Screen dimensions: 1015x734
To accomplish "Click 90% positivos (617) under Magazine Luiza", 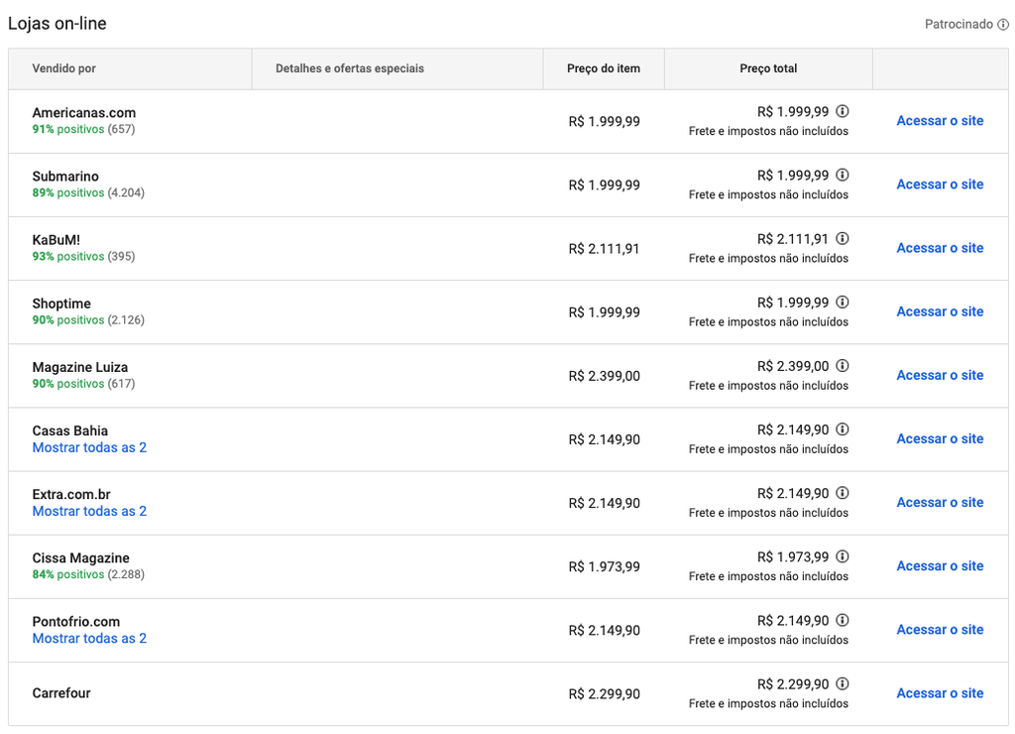I will pyautogui.click(x=83, y=384).
